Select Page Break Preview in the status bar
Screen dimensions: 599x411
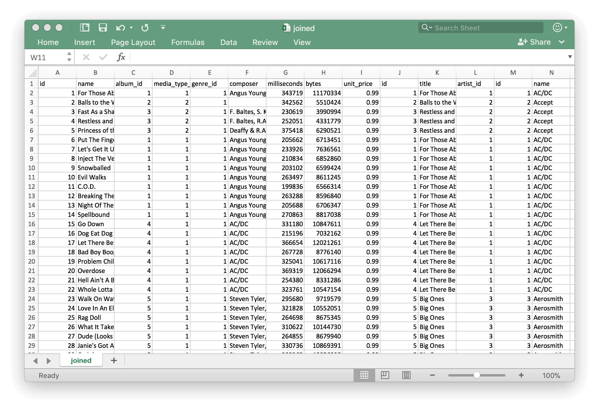[x=407, y=375]
